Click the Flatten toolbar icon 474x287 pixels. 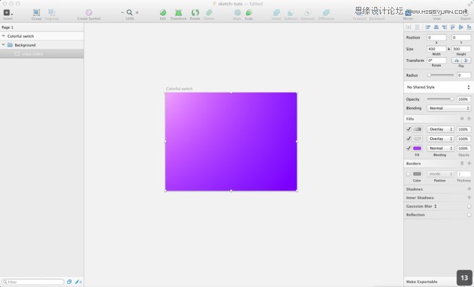(x=209, y=12)
